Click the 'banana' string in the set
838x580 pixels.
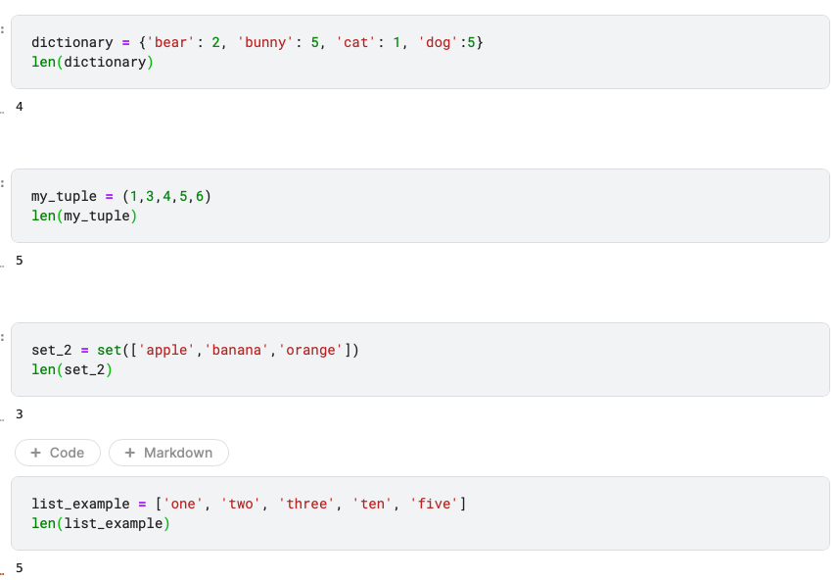236,350
